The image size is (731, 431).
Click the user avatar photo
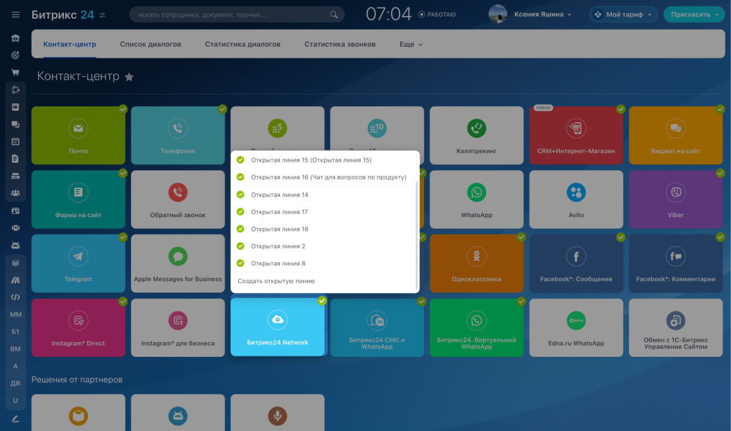click(498, 14)
